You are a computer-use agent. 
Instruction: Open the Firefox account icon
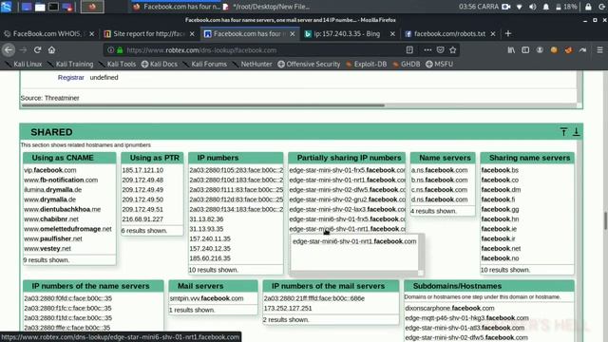tap(540, 50)
